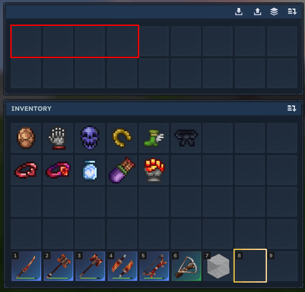Viewport: 305px width, 292px height.
Task: Sort the inventory using the INVENTORY sort icon
Action: click(x=292, y=108)
